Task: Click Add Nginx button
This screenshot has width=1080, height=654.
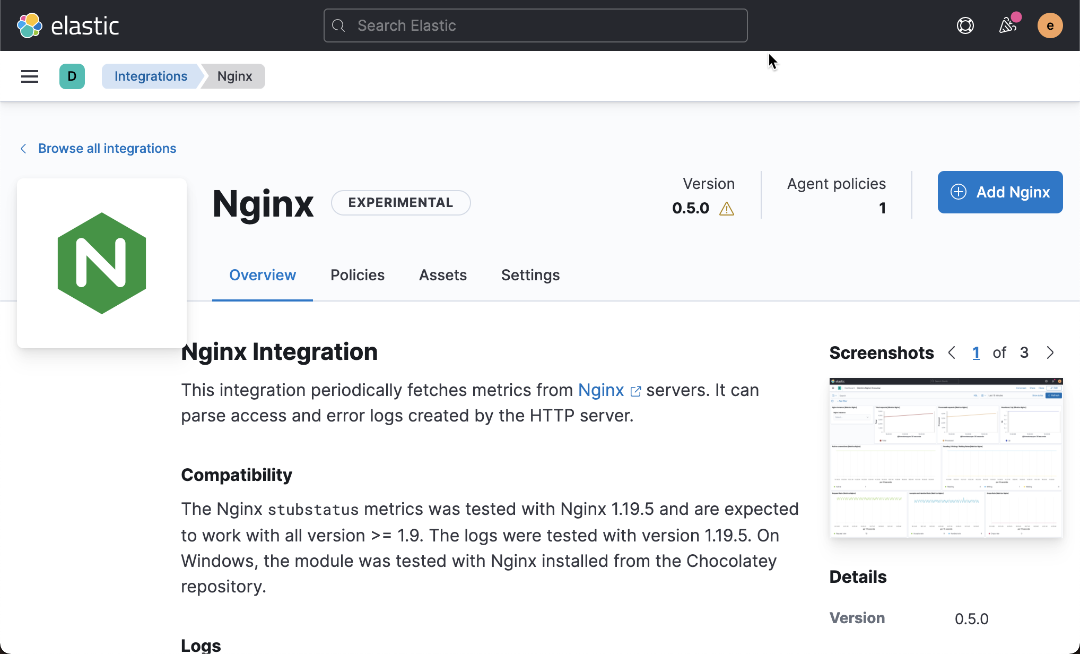Action: coord(1000,192)
